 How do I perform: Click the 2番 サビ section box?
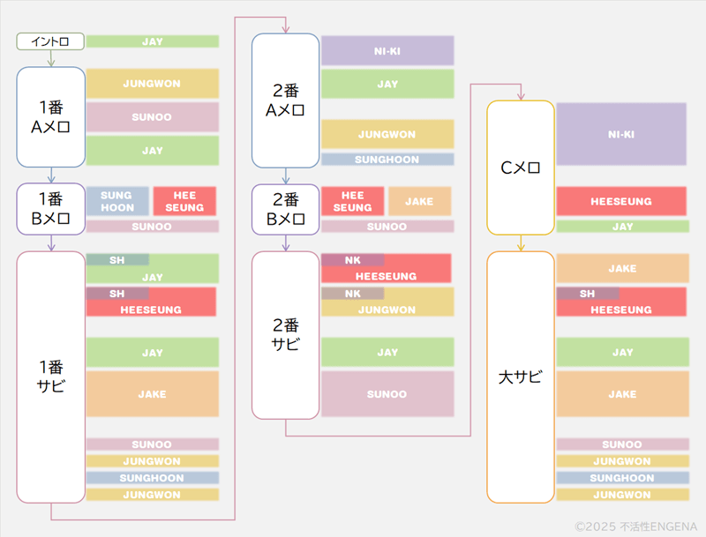[285, 335]
